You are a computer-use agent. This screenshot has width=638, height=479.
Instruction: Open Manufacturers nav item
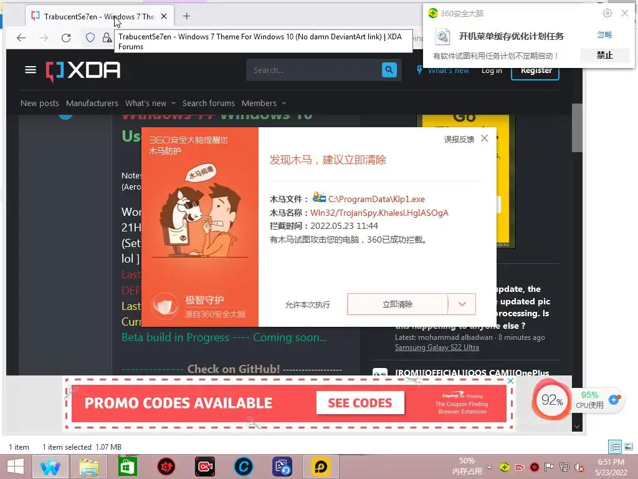pos(92,104)
